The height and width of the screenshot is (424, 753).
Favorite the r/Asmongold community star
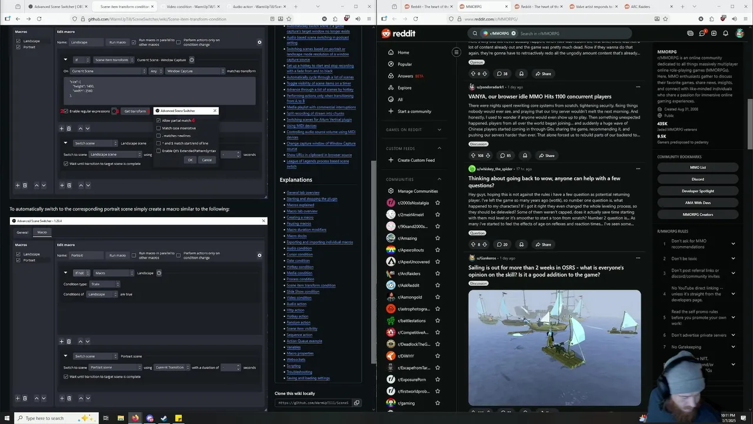click(x=437, y=297)
